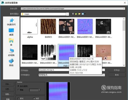The image size is (128, 100).
Task: Click the file list scroll down arrow
Action: pyautogui.click(x=124, y=65)
